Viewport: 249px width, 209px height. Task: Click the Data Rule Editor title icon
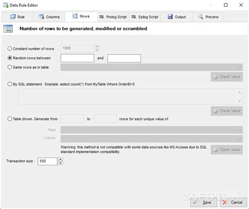tap(6, 5)
